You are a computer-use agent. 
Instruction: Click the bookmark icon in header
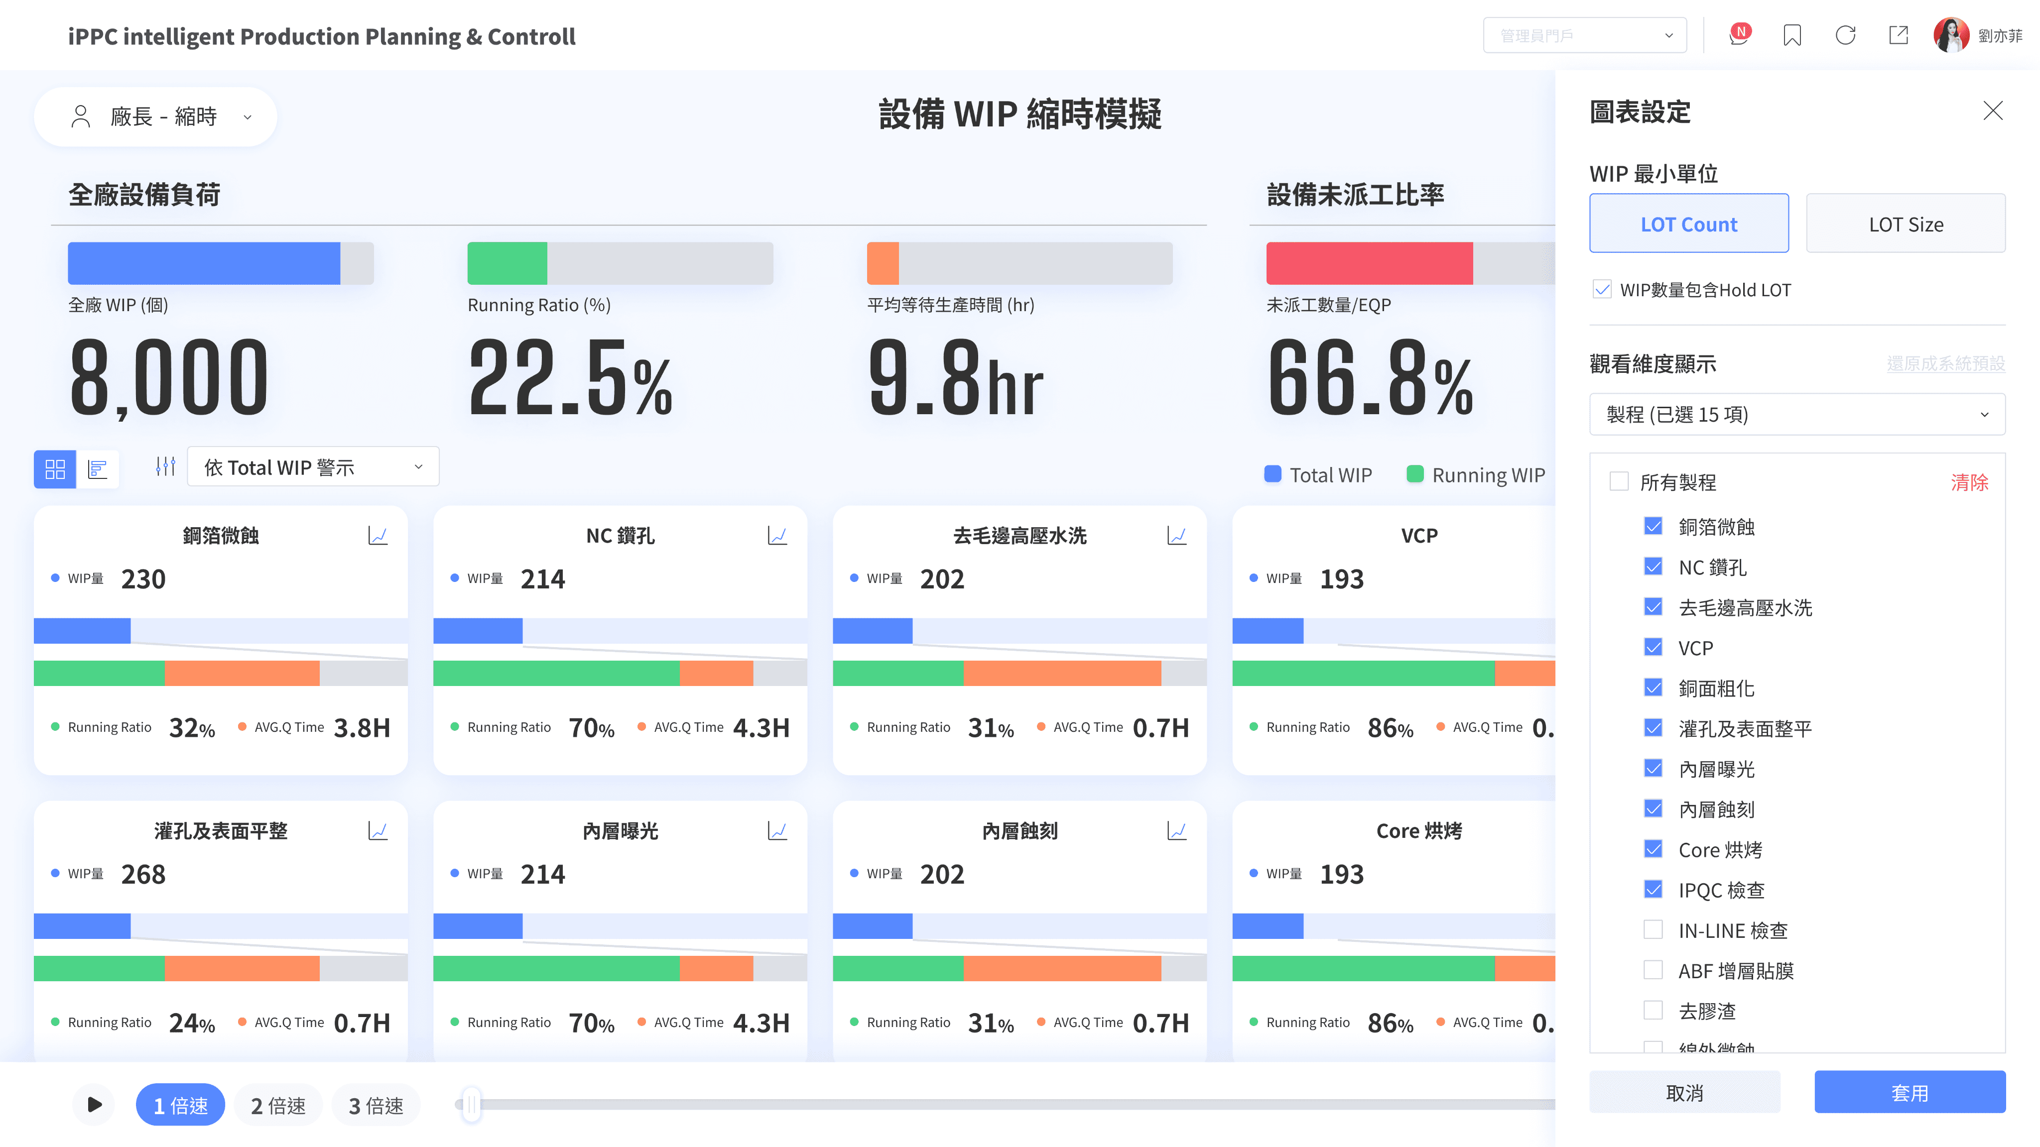coord(1792,36)
